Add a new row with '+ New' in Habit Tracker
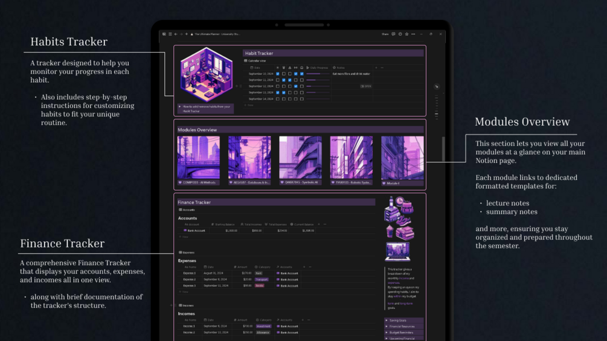This screenshot has width=607, height=341. click(x=248, y=105)
